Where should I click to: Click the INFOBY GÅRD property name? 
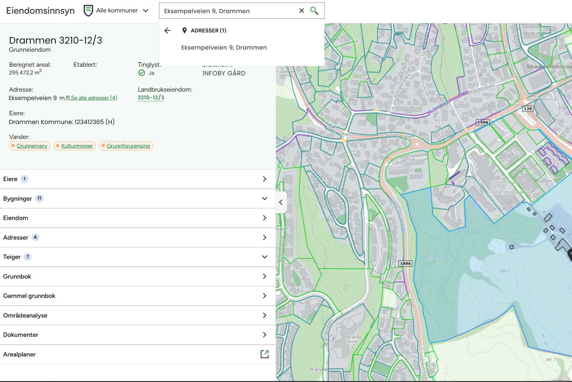click(x=224, y=73)
